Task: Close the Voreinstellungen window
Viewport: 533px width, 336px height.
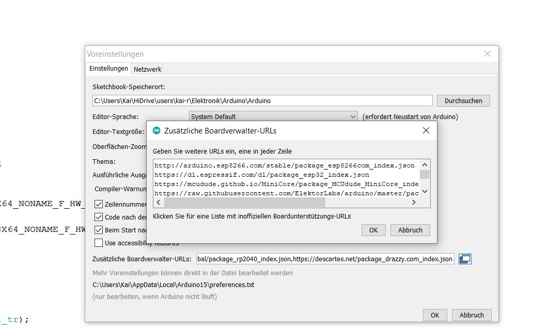Action: (x=488, y=54)
